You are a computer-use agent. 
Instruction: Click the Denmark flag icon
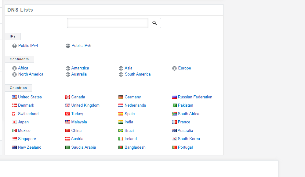coord(14,105)
